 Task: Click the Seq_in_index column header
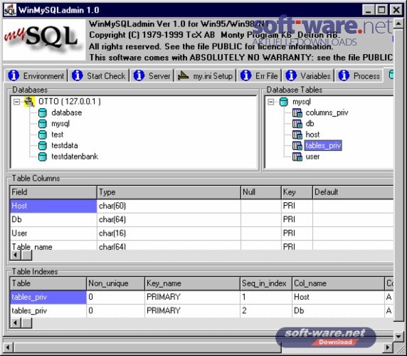266,283
